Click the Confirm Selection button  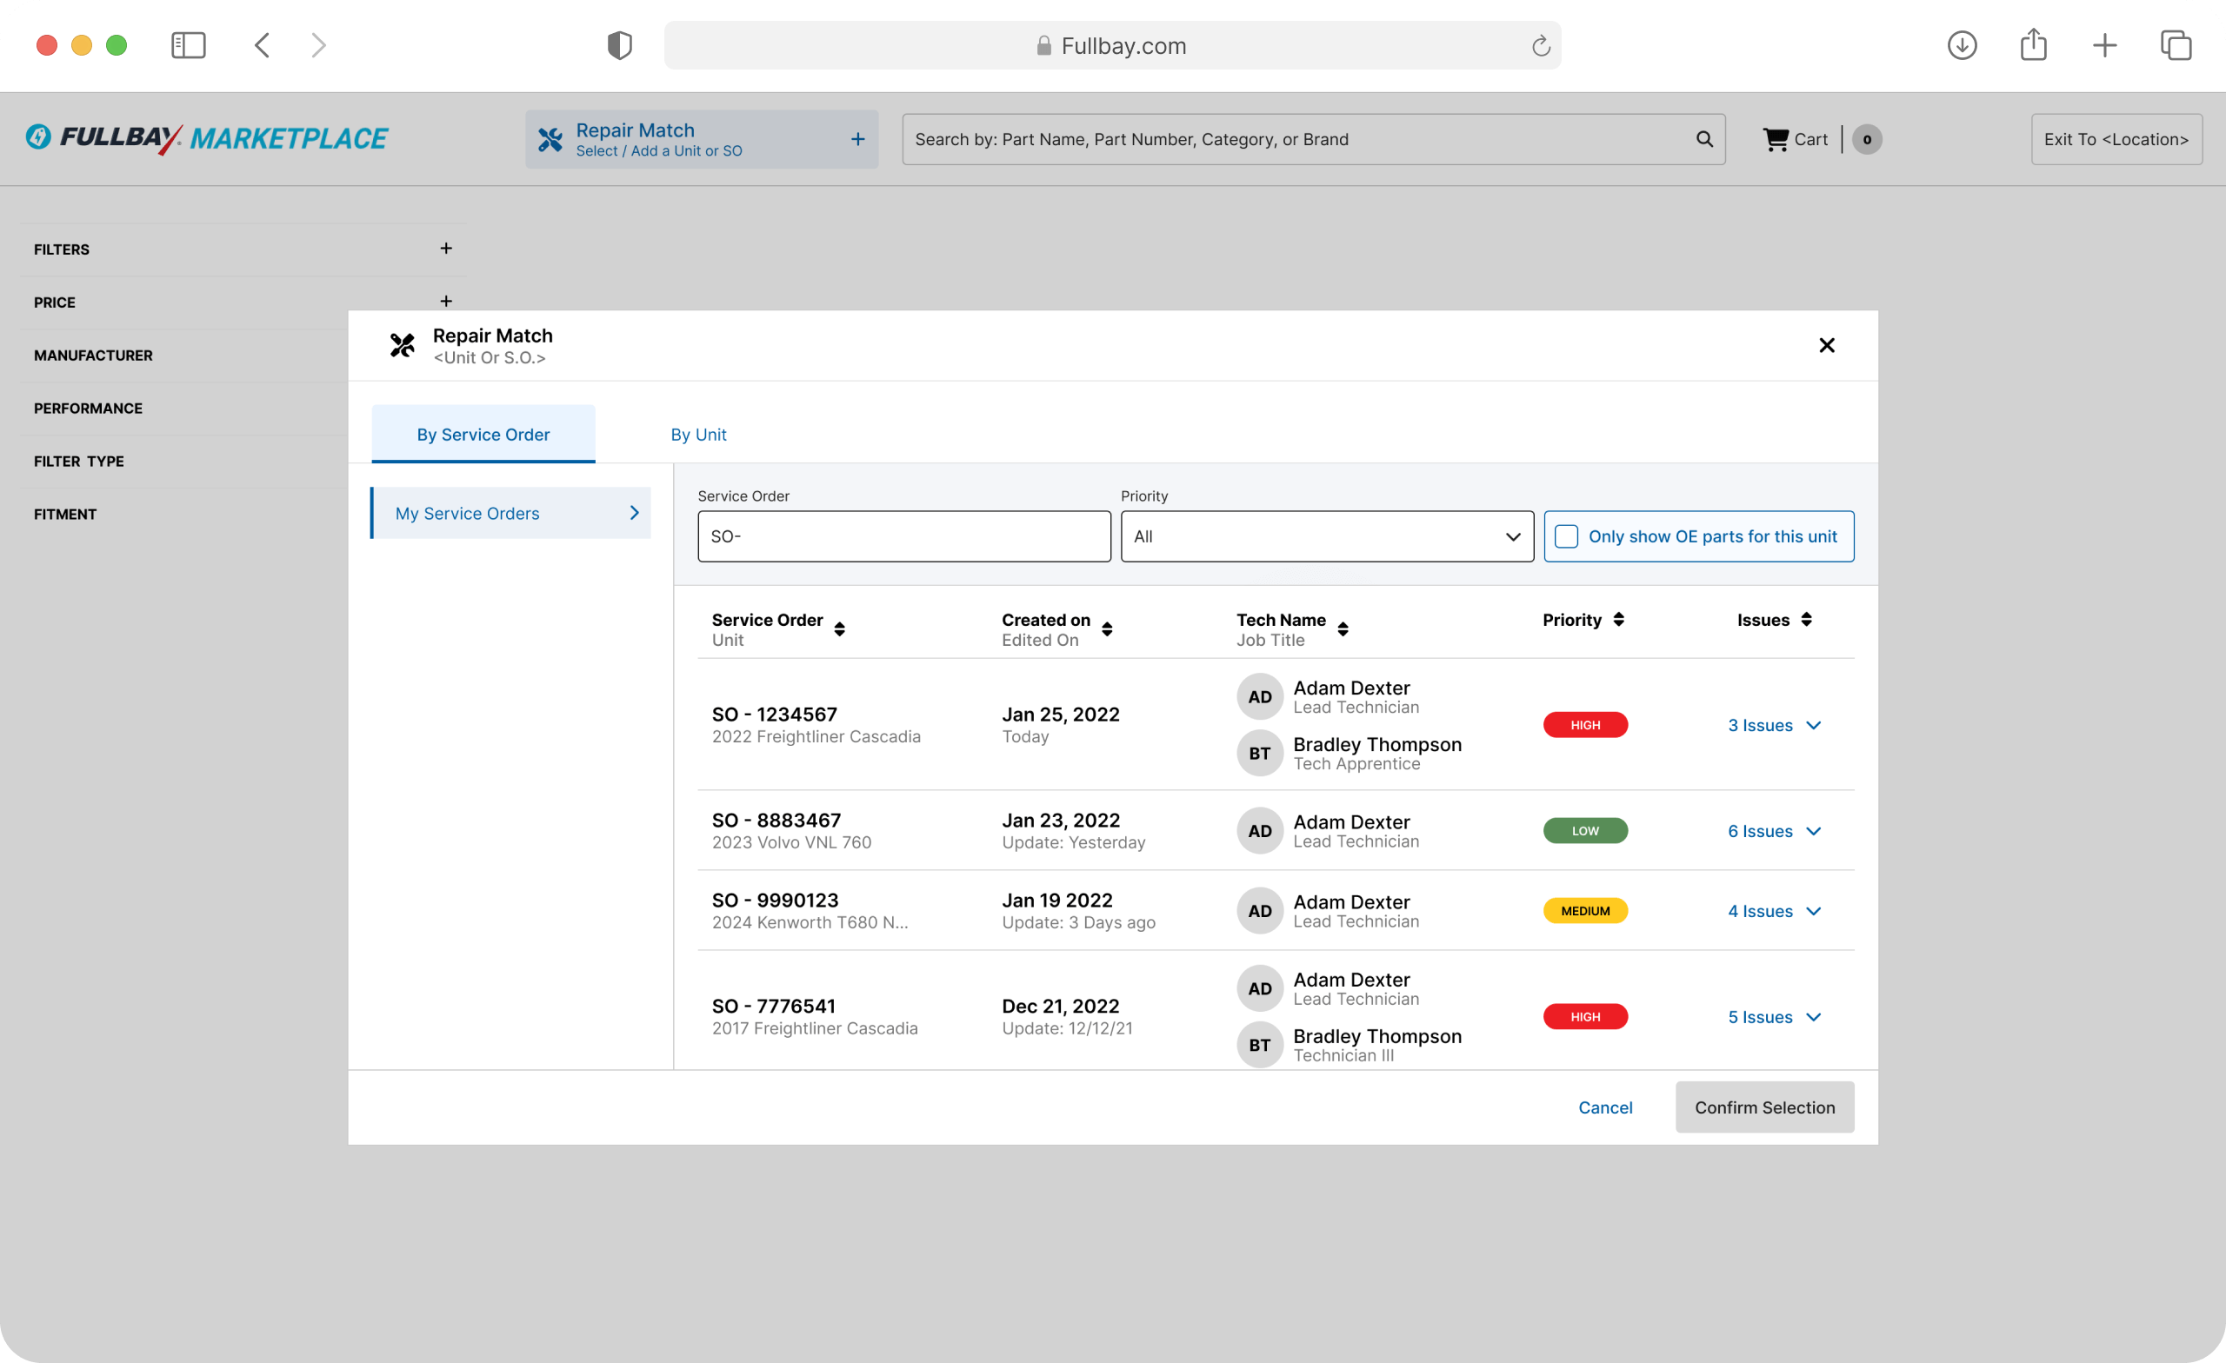coord(1763,1107)
